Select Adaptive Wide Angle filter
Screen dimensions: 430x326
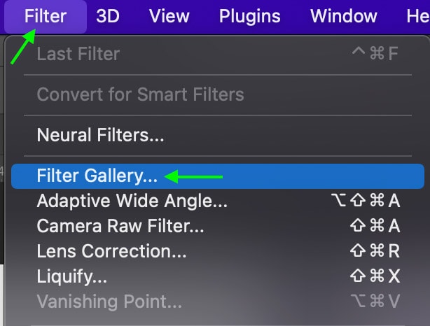pos(218,201)
